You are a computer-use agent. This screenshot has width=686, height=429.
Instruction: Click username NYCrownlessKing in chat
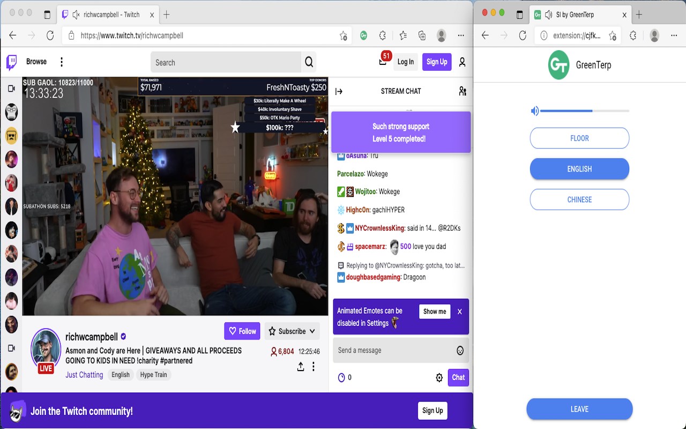tap(380, 228)
